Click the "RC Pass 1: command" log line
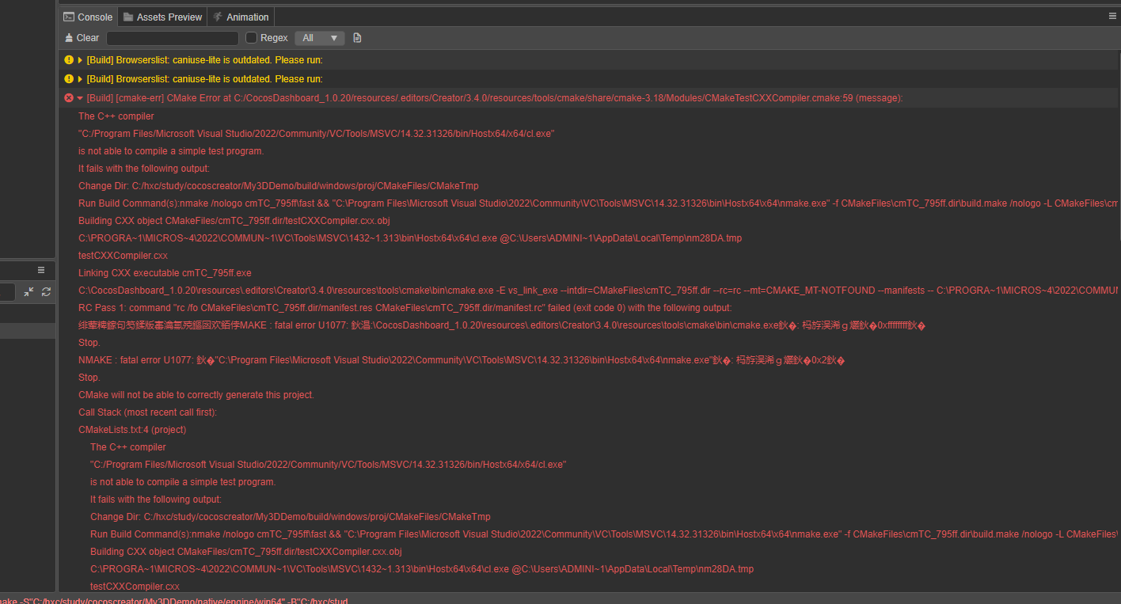The height and width of the screenshot is (604, 1121). click(x=405, y=308)
